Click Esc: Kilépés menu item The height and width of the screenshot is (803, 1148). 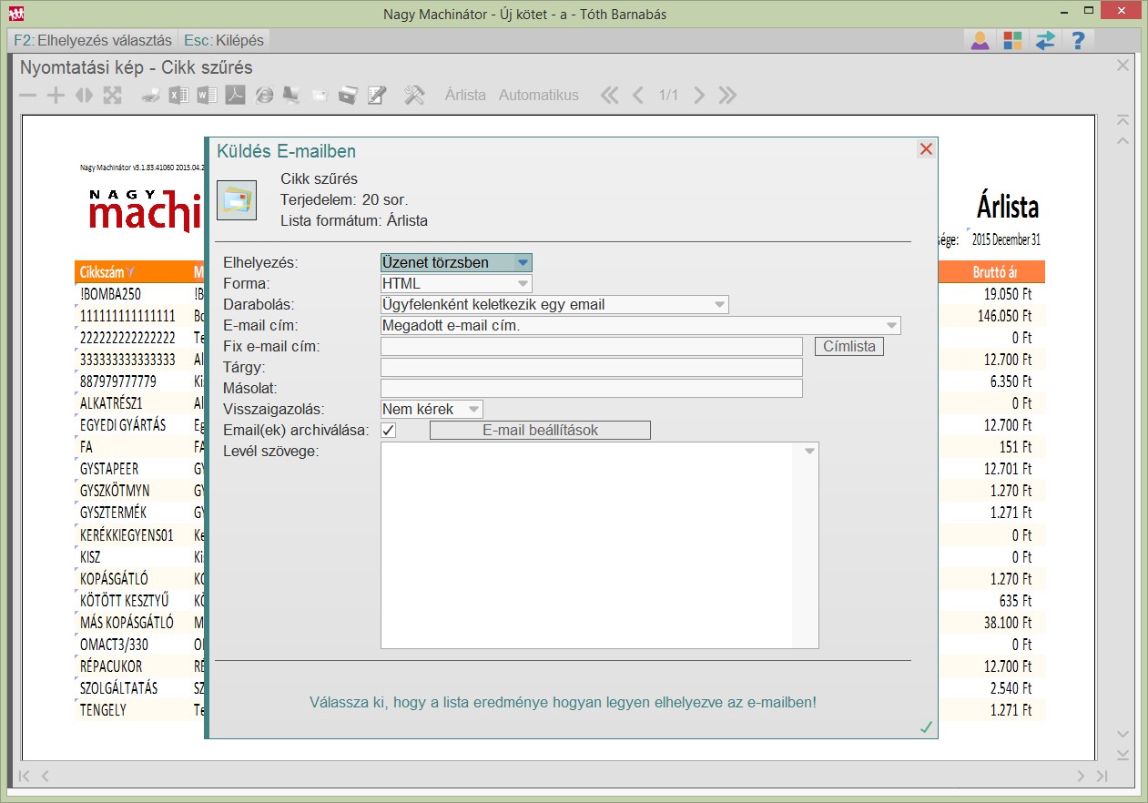pos(224,40)
